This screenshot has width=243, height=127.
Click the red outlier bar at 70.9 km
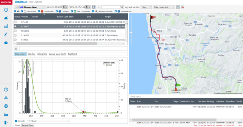click(x=83, y=112)
